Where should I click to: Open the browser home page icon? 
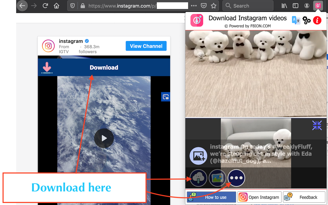[x=57, y=6]
